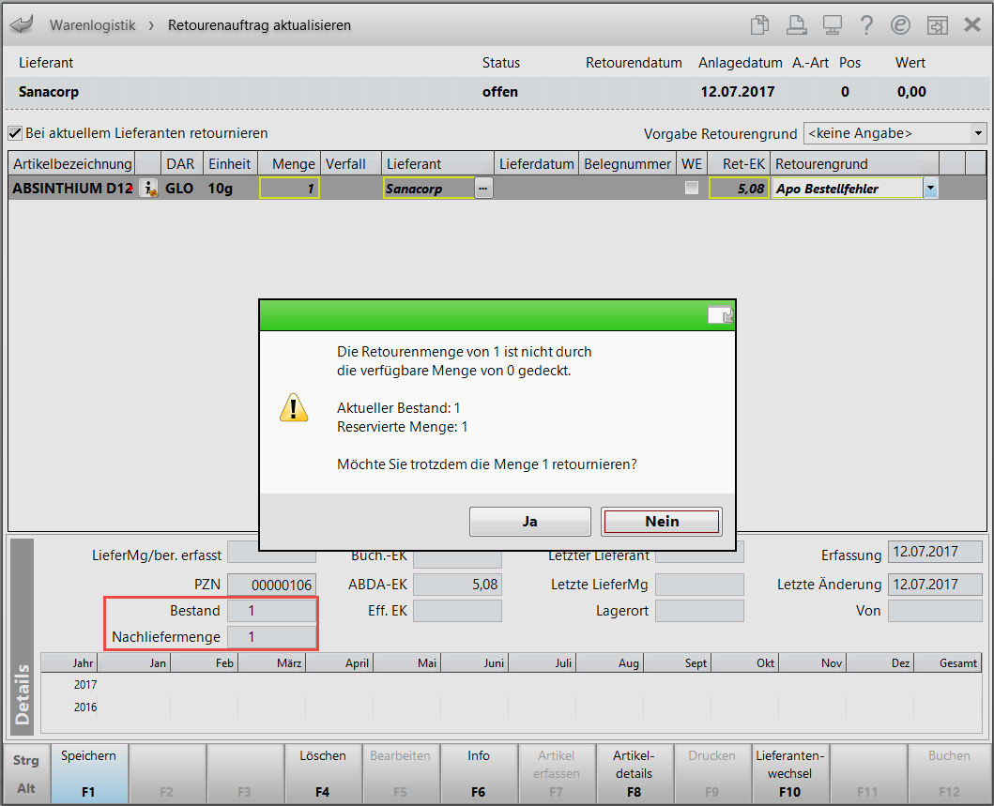
Task: Click the Warenlogistik breadcrumb
Action: coord(92,25)
